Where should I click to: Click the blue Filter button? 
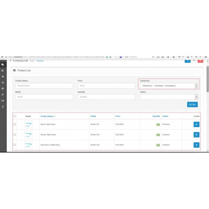click(x=192, y=104)
